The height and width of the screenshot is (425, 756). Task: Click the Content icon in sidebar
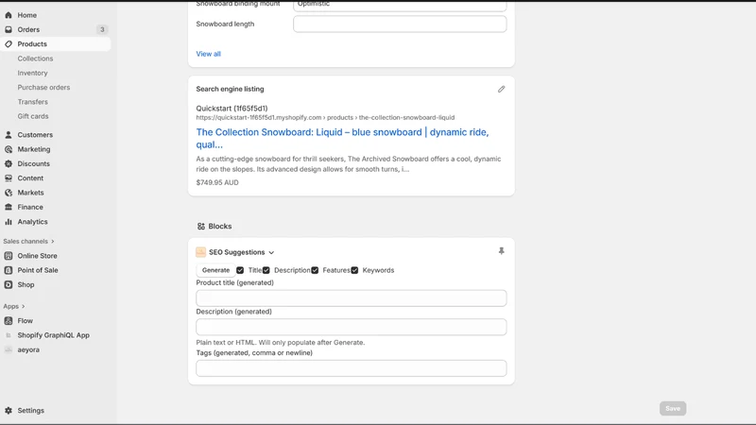9,178
